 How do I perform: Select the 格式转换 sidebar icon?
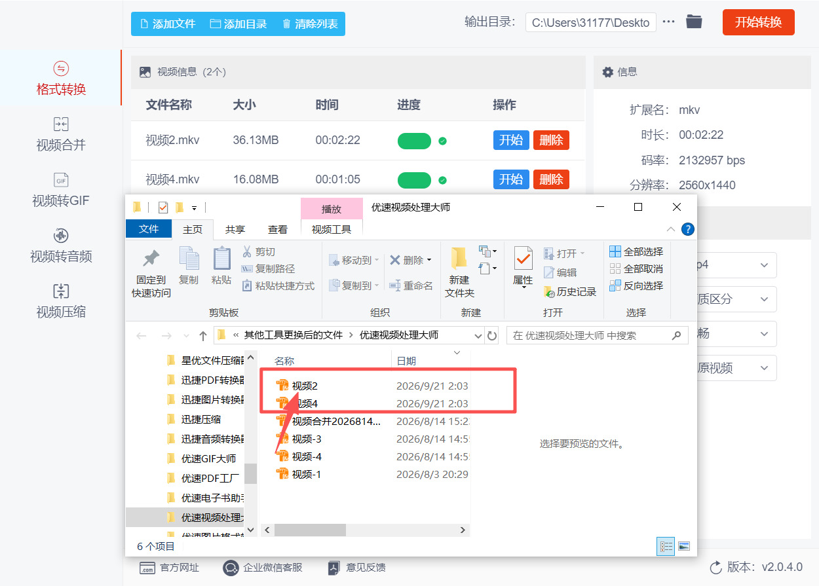point(61,69)
